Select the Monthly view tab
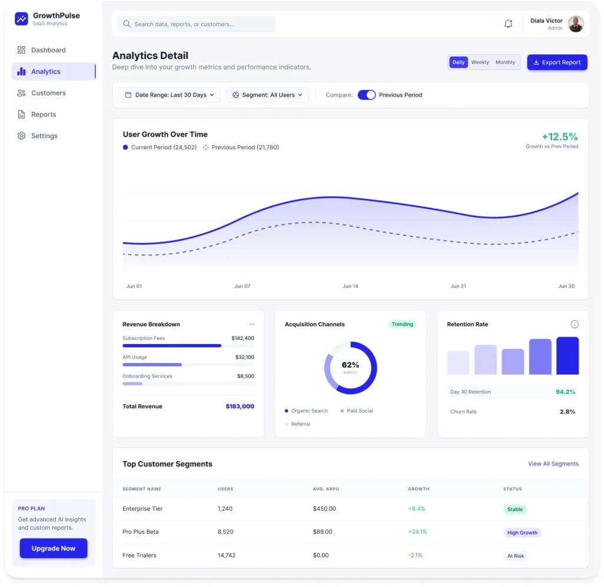 [505, 62]
